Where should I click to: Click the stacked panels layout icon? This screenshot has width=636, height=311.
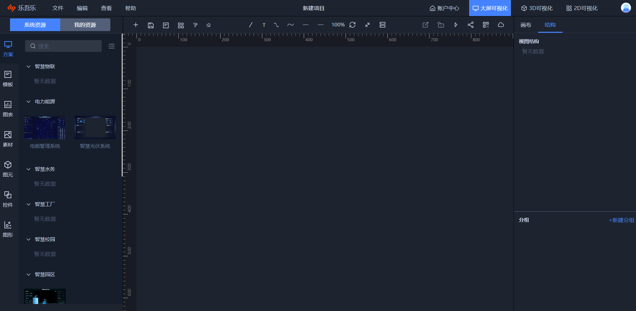tap(383, 25)
